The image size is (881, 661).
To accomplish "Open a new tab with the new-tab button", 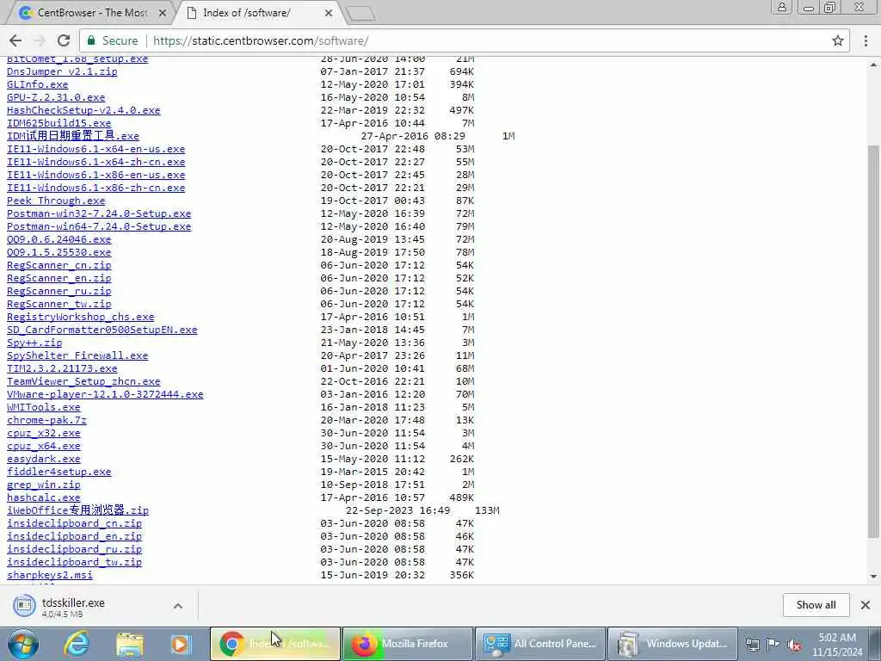I will [360, 14].
